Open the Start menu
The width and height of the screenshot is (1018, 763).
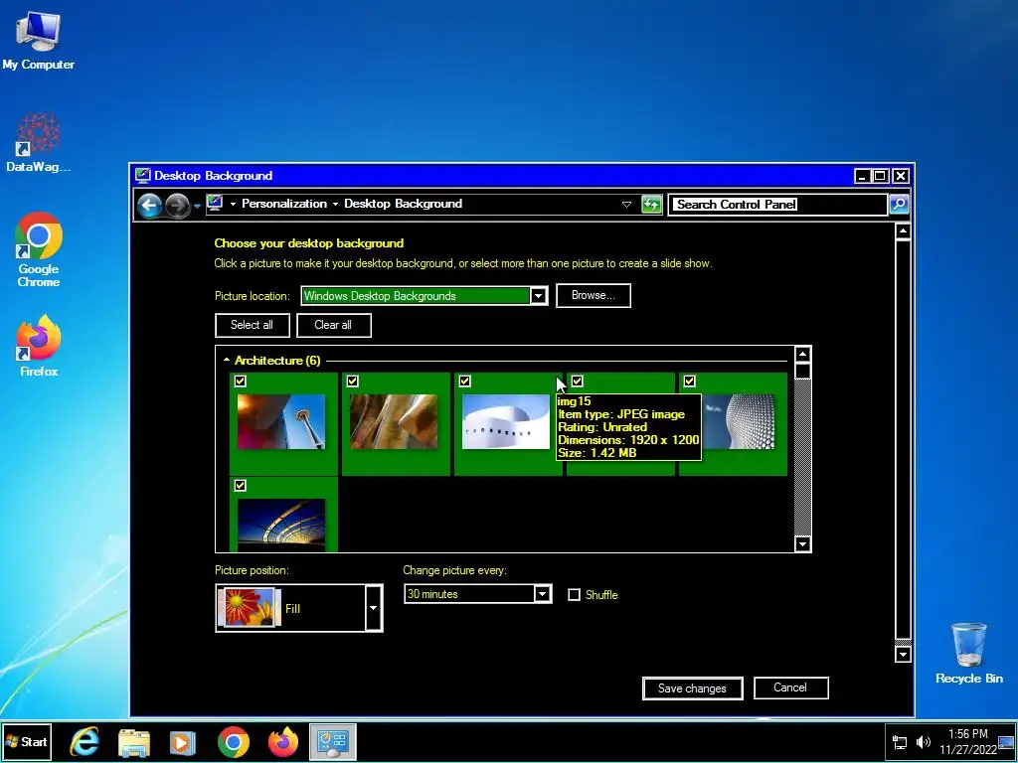click(x=27, y=741)
